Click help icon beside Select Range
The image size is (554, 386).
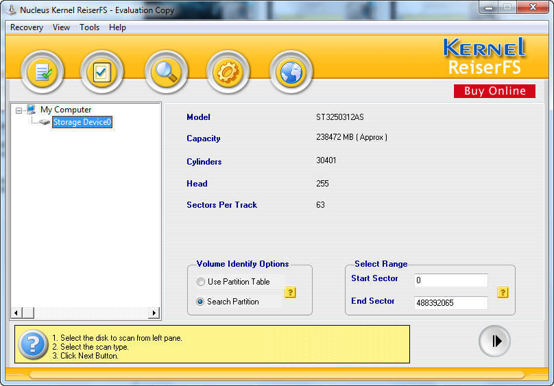pos(503,292)
